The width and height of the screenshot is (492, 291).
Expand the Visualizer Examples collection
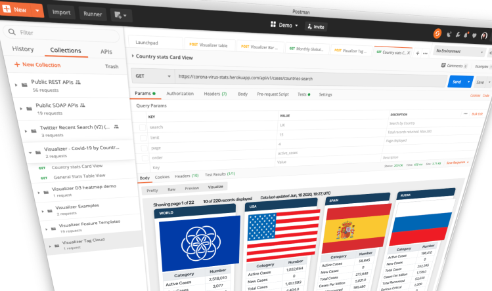click(43, 211)
